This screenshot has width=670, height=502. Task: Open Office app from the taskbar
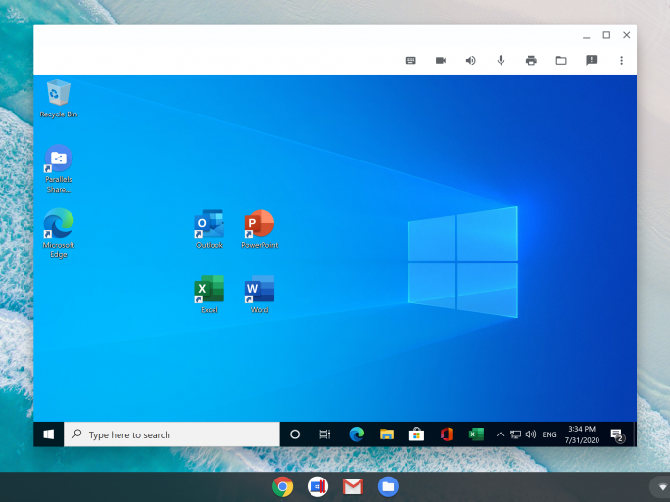447,434
